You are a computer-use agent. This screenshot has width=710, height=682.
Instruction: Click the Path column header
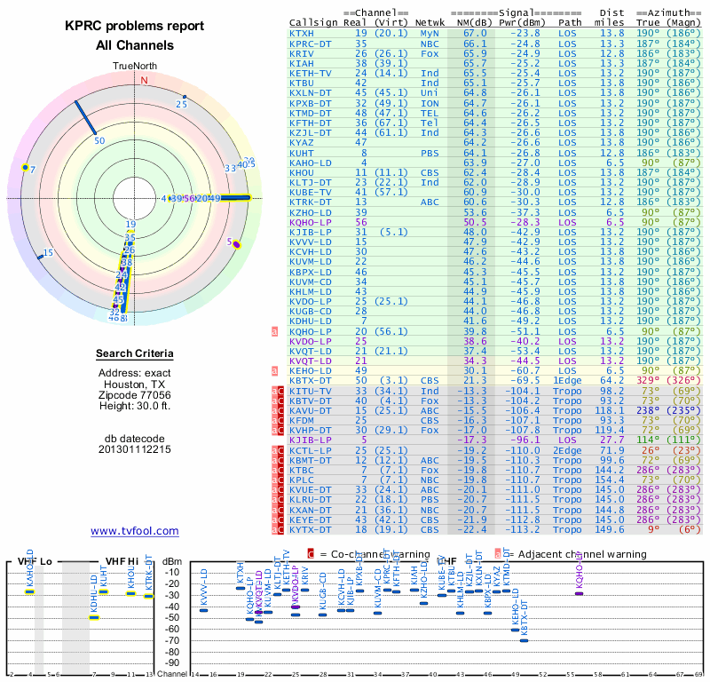[570, 23]
